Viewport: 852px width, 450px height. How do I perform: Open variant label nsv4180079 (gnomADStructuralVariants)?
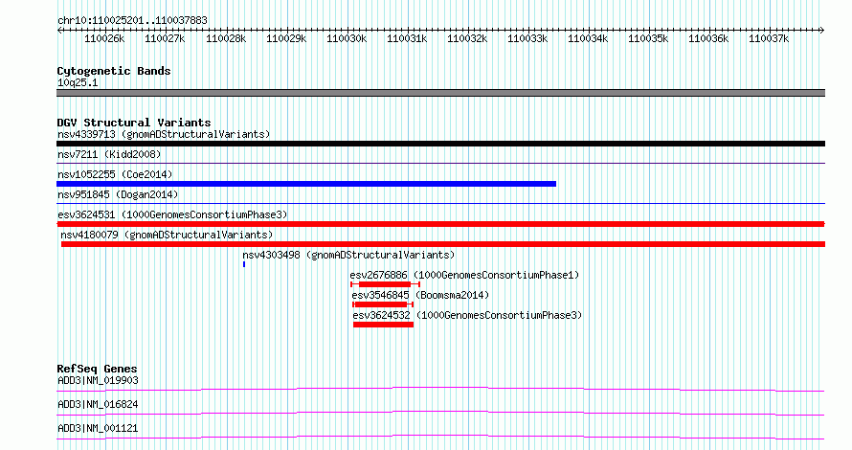click(x=167, y=235)
